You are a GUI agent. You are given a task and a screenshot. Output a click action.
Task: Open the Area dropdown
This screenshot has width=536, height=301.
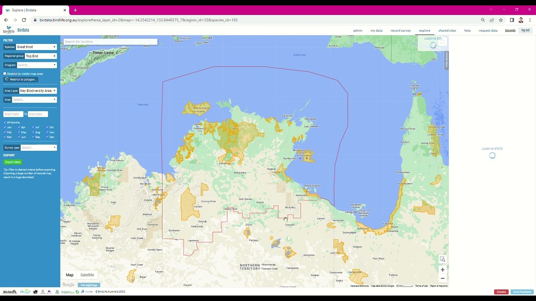click(34, 99)
